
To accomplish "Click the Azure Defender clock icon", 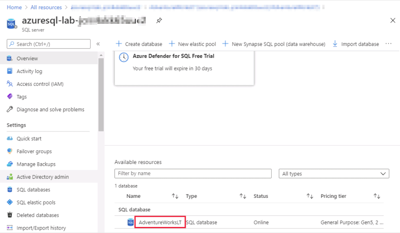I will [x=124, y=57].
